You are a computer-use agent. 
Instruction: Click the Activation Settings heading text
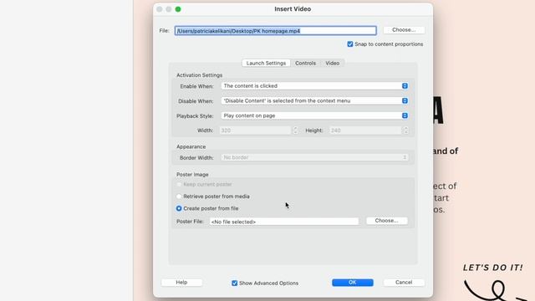coord(199,75)
